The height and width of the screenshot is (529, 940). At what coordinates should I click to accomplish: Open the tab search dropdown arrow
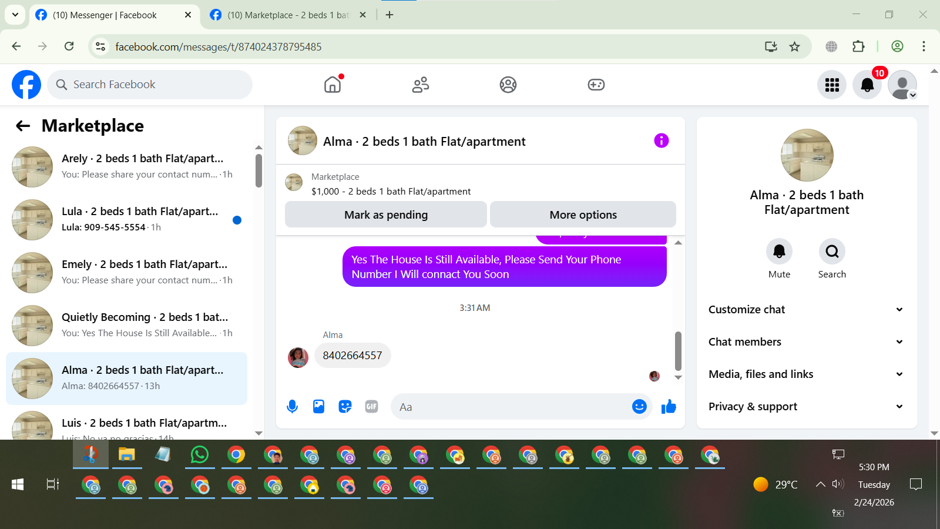tap(15, 15)
